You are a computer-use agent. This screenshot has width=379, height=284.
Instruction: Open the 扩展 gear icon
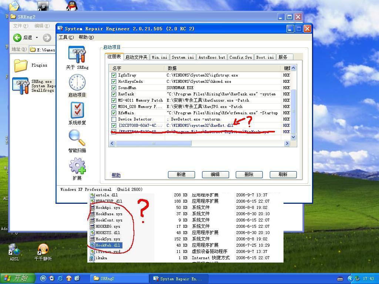[77, 166]
